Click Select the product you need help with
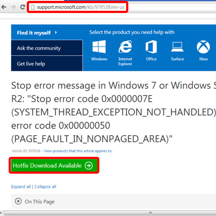Image resolution: width=216 pixels, height=216 pixels. (132, 32)
